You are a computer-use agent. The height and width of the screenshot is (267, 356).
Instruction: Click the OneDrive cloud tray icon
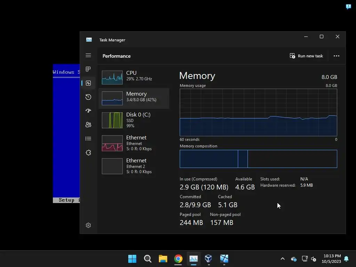(293, 259)
